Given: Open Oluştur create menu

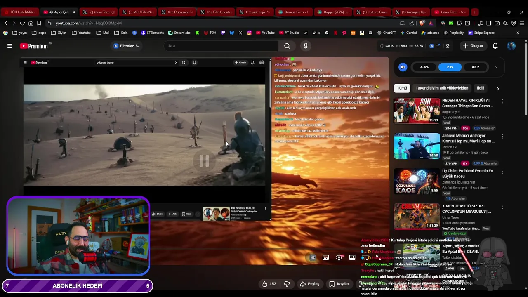Looking at the screenshot, I should click(473, 46).
